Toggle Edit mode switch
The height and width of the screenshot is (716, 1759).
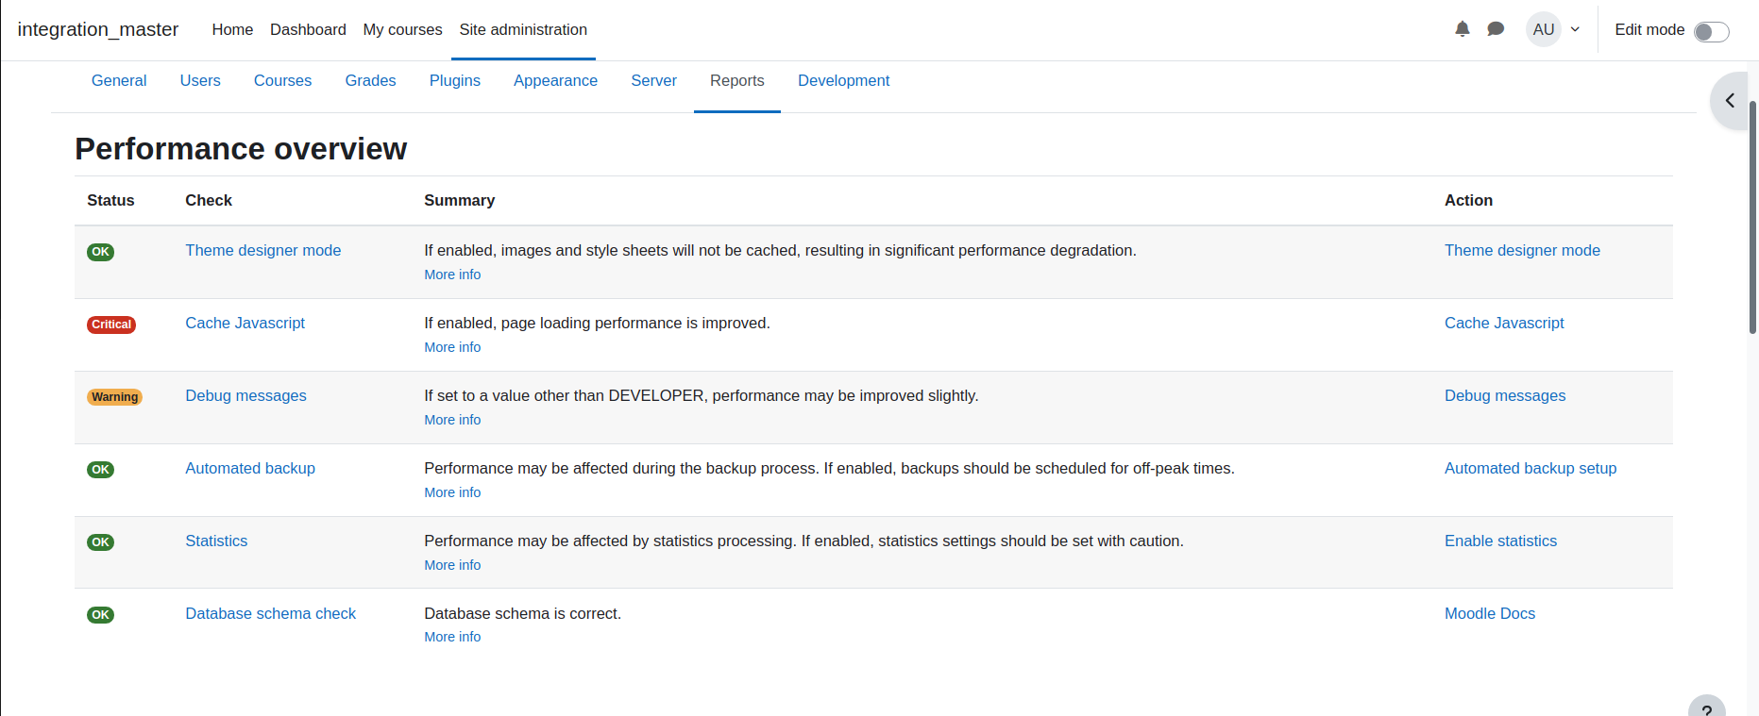point(1711,32)
